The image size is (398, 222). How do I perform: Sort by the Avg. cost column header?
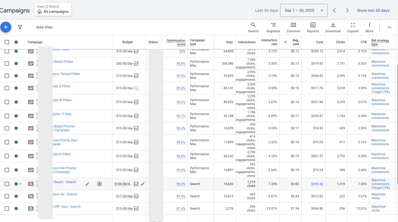[x=296, y=42]
